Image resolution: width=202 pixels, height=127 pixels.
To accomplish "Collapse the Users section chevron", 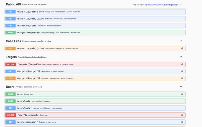I will (181, 87).
